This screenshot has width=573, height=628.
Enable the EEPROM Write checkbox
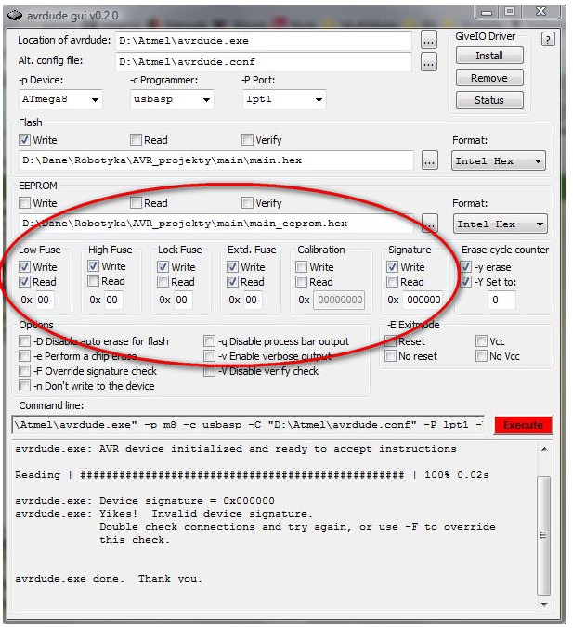pyautogui.click(x=24, y=202)
